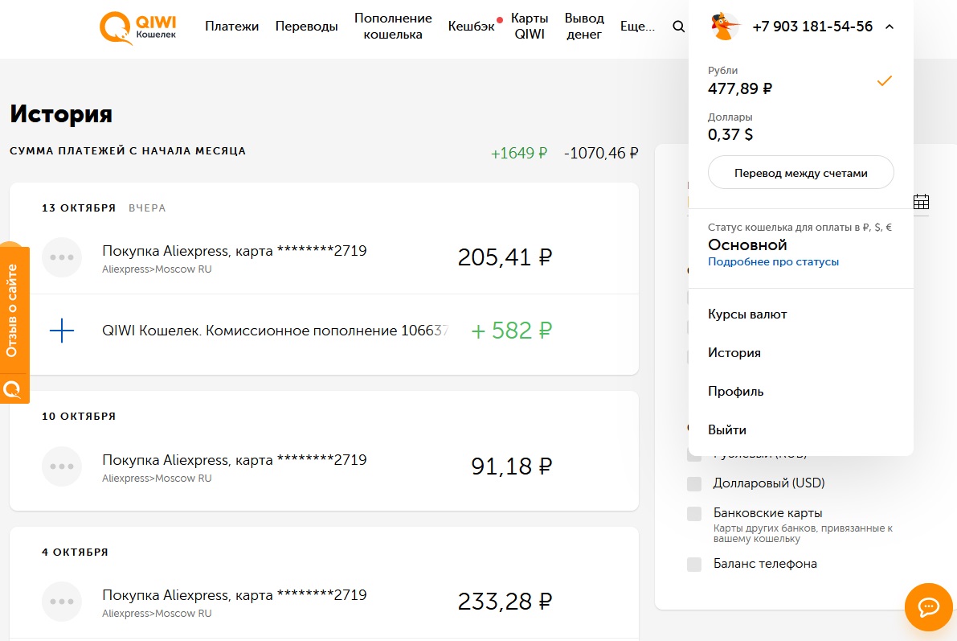Click the plus icon for Комиссионное пополнение
The image size is (957, 641).
62,331
